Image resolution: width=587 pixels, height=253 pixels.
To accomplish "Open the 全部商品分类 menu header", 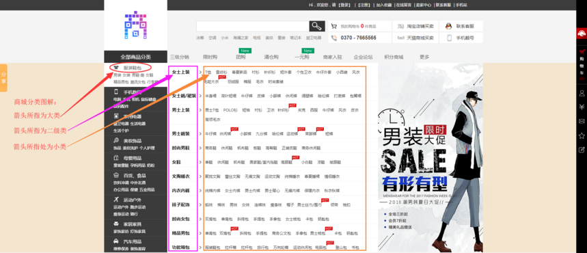I will coord(135,57).
